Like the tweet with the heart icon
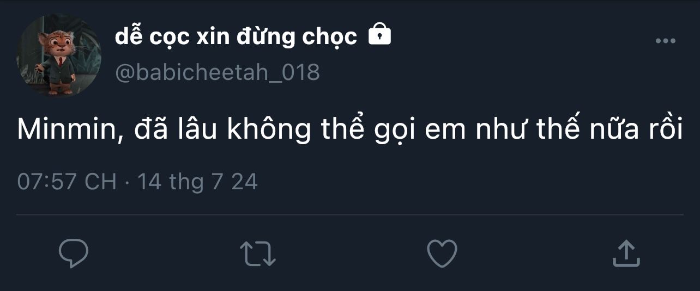This screenshot has width=700, height=291. pyautogui.click(x=442, y=253)
